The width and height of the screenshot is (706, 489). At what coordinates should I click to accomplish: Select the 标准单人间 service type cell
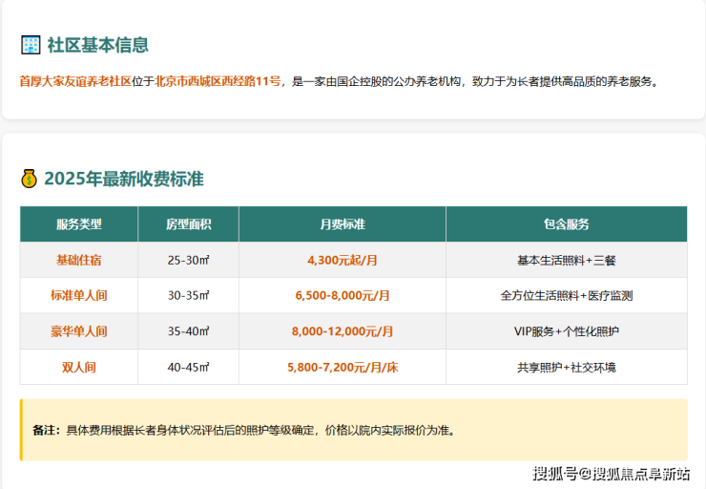click(78, 295)
